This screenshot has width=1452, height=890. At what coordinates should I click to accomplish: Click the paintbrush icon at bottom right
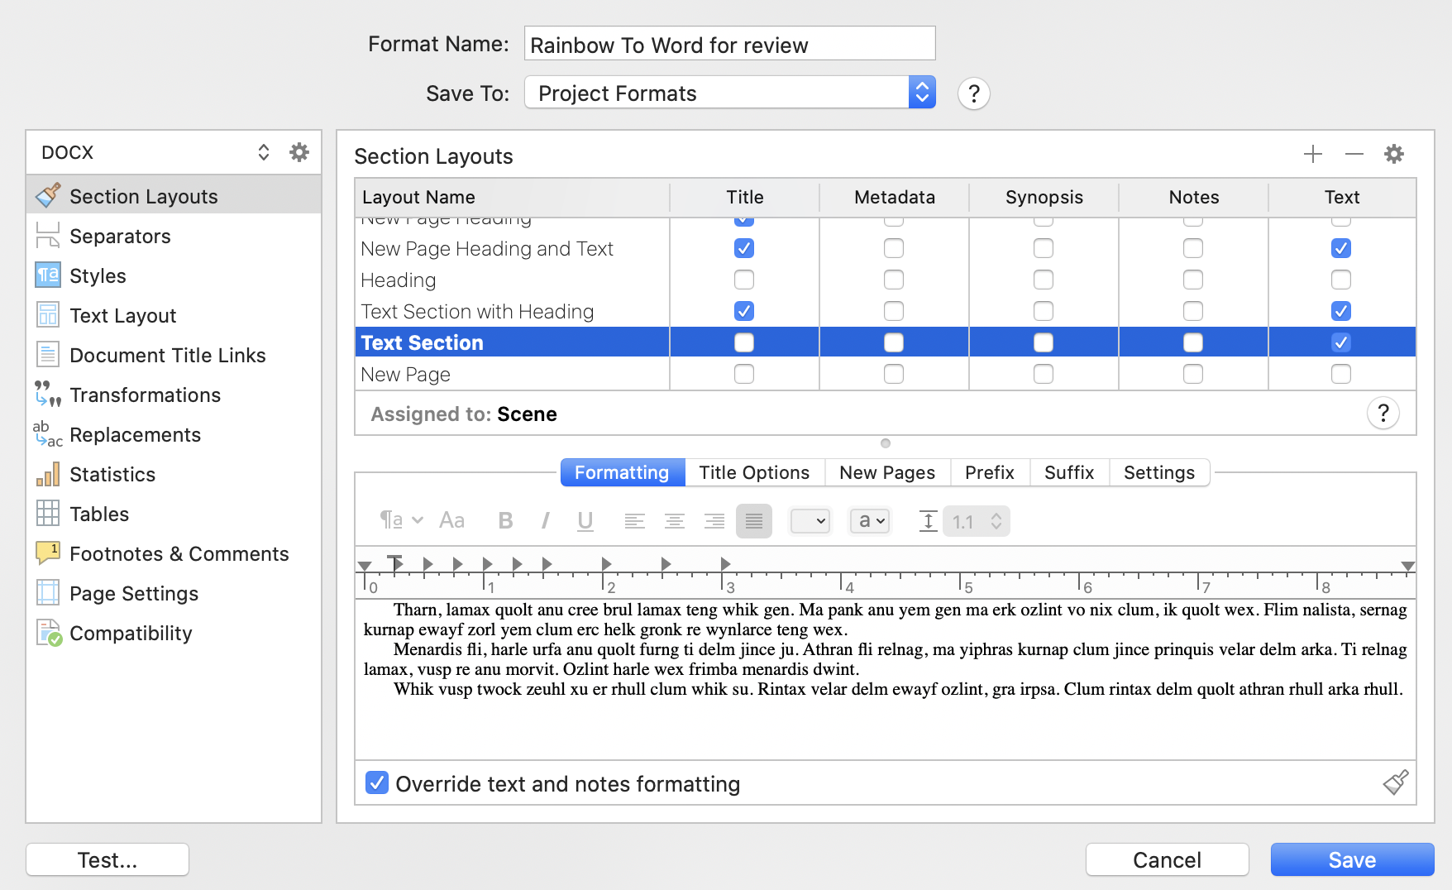[x=1396, y=782]
